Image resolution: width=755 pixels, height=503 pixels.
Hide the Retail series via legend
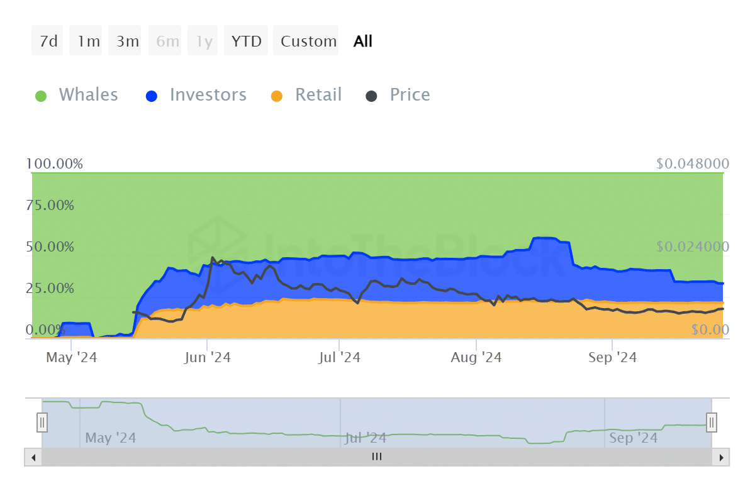coord(318,95)
